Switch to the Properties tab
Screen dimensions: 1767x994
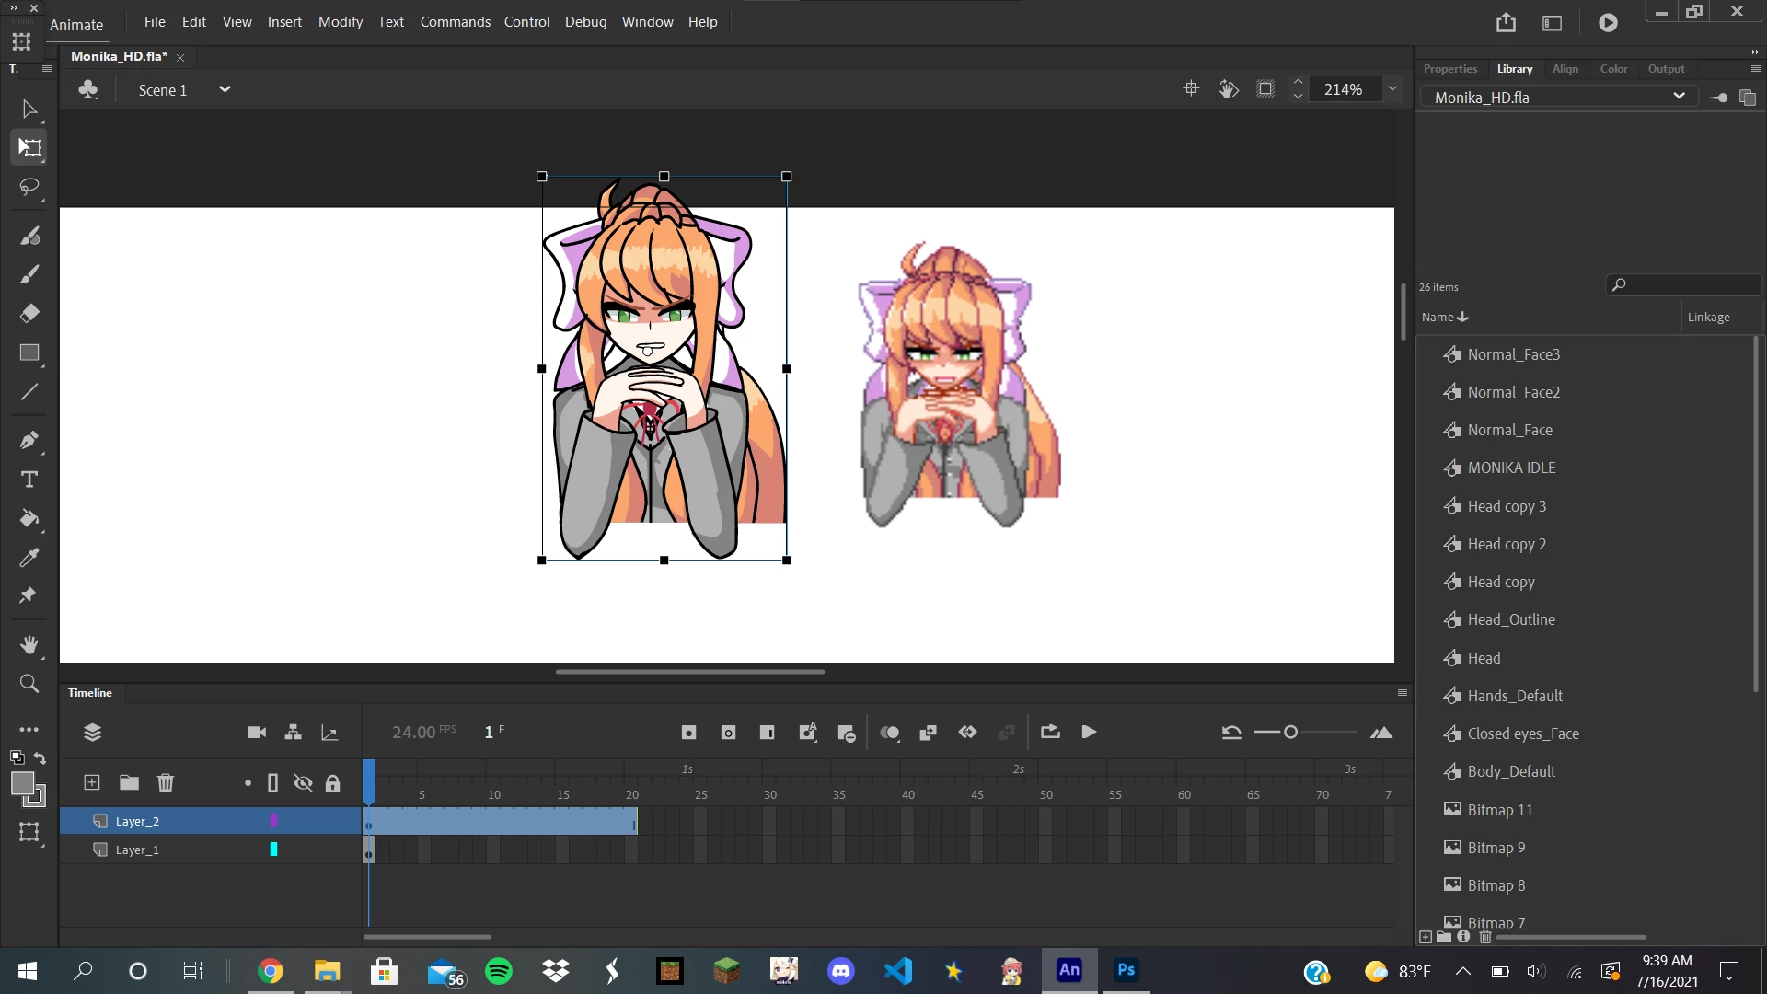coord(1449,69)
